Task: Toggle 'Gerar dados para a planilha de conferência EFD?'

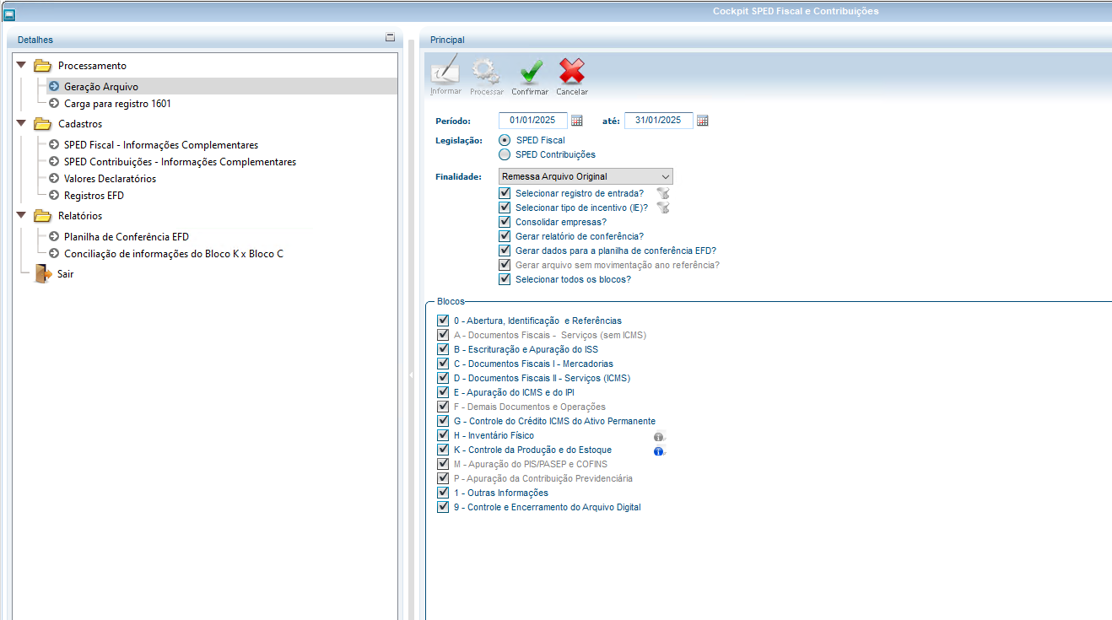Action: pyautogui.click(x=505, y=251)
